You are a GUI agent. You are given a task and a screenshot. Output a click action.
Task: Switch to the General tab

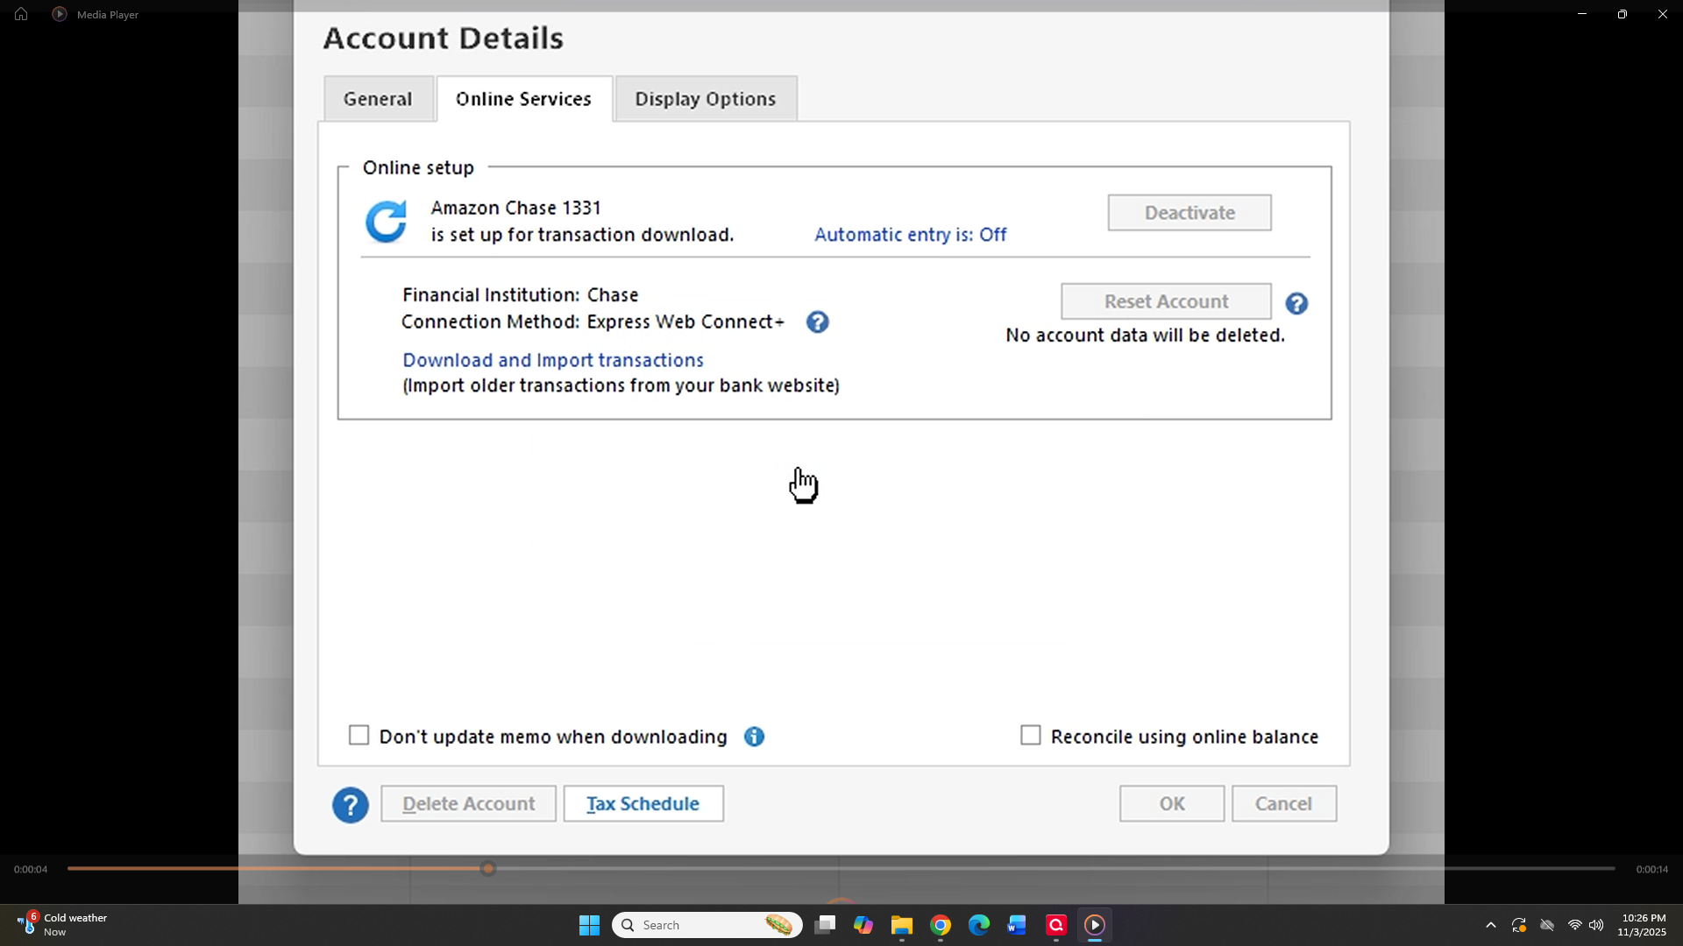pyautogui.click(x=377, y=99)
